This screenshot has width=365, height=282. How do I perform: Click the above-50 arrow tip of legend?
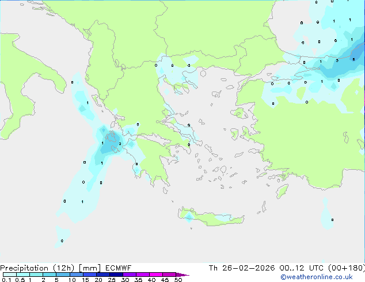point(182,275)
